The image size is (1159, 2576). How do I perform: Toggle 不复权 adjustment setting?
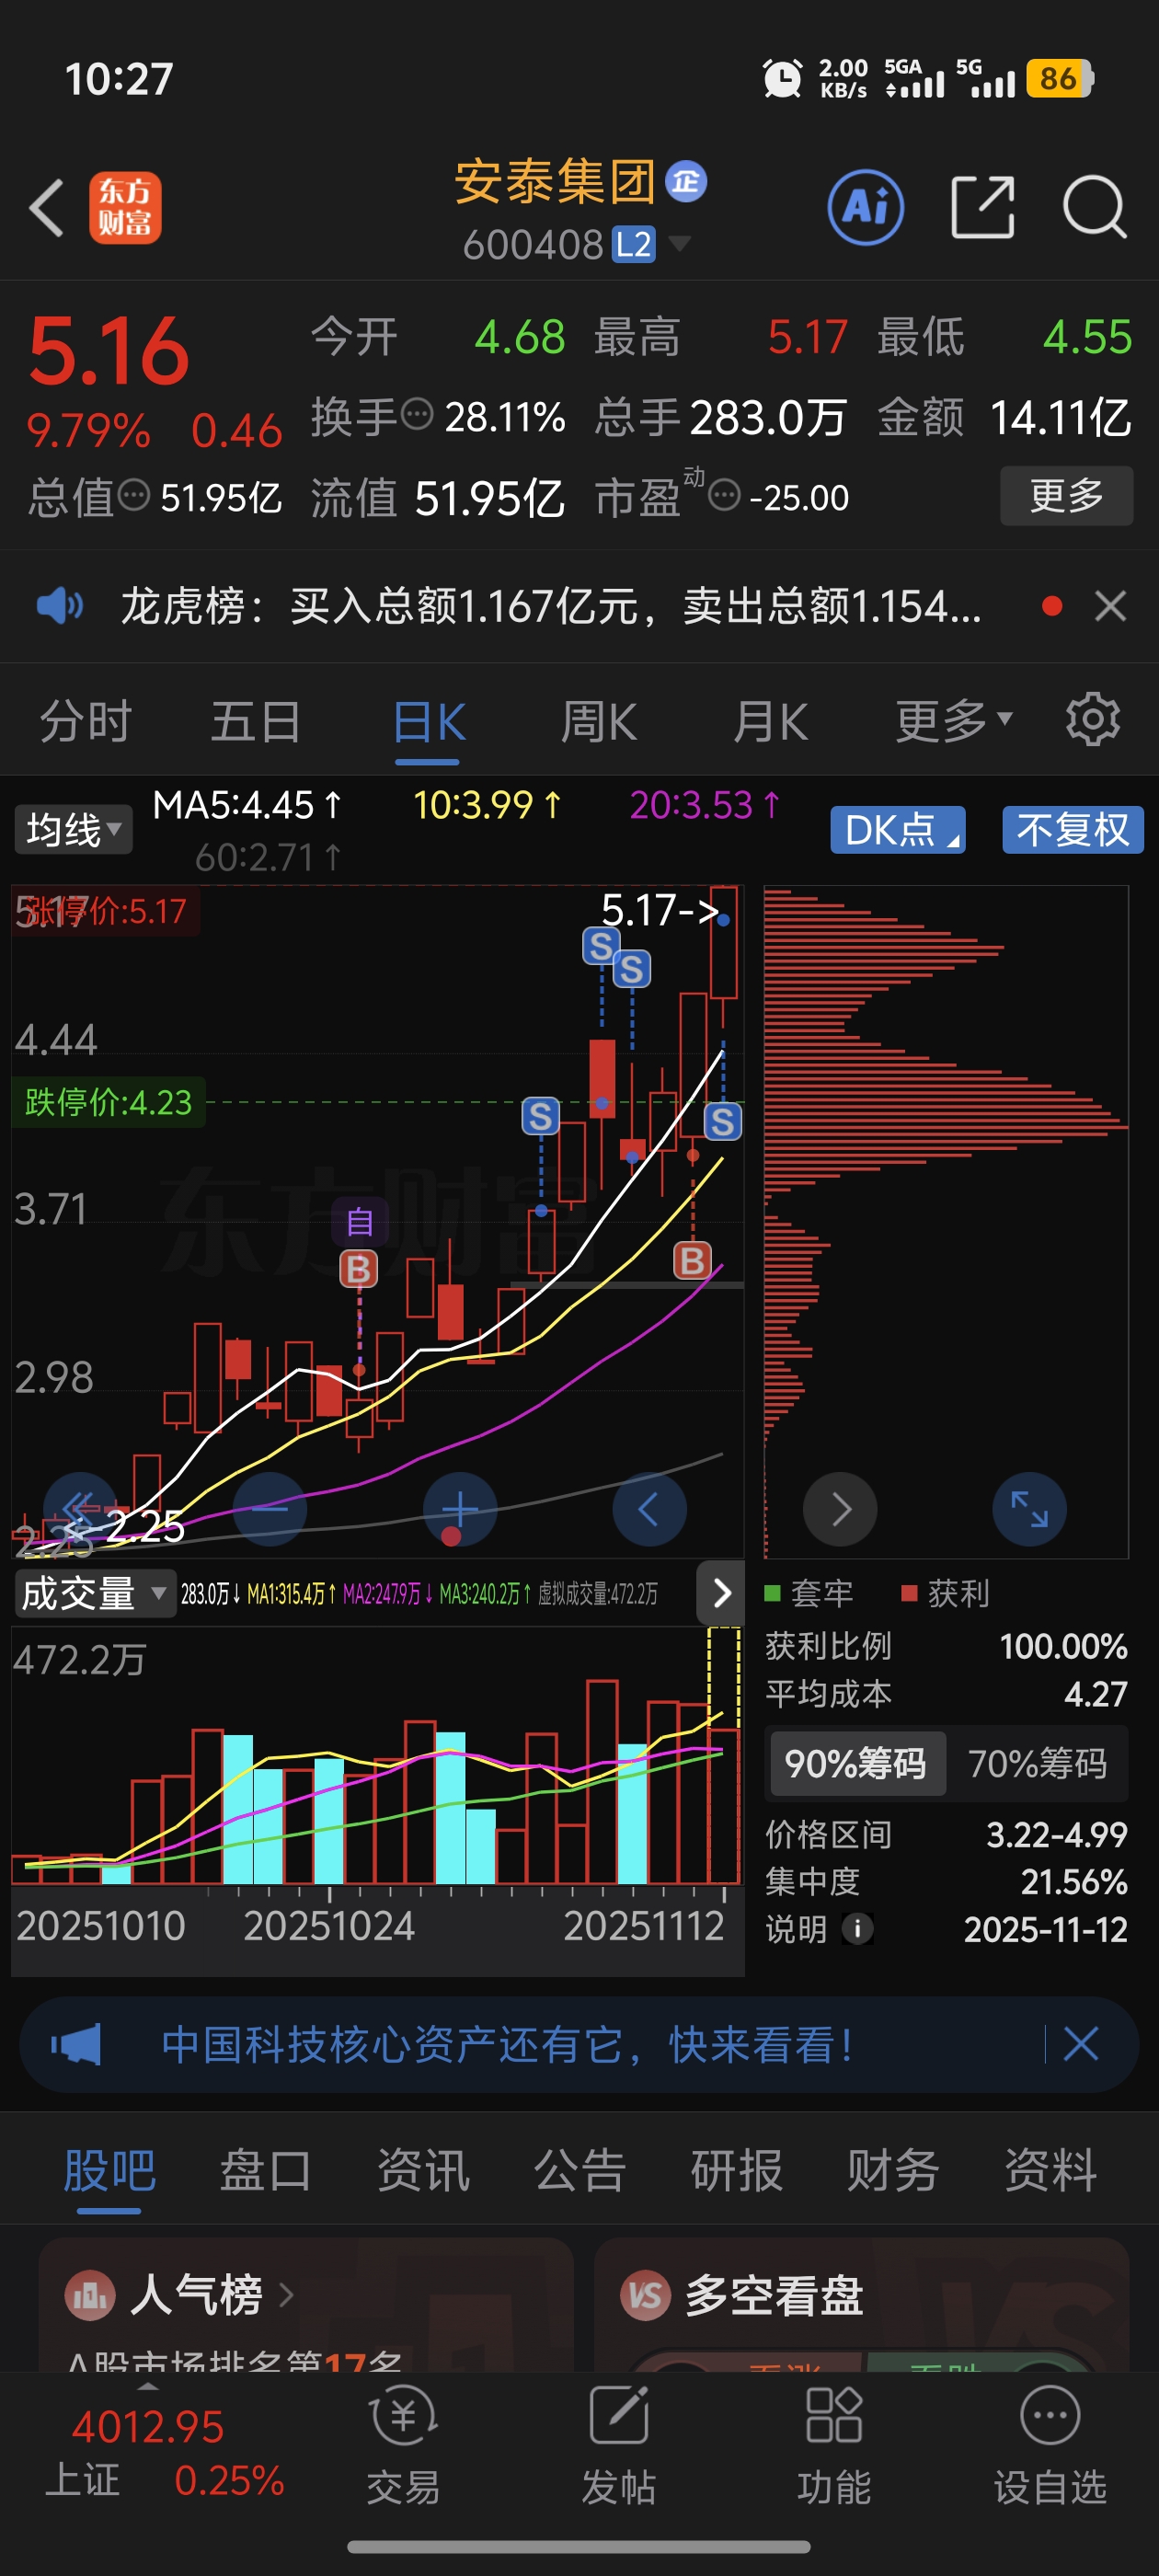[x=1073, y=829]
